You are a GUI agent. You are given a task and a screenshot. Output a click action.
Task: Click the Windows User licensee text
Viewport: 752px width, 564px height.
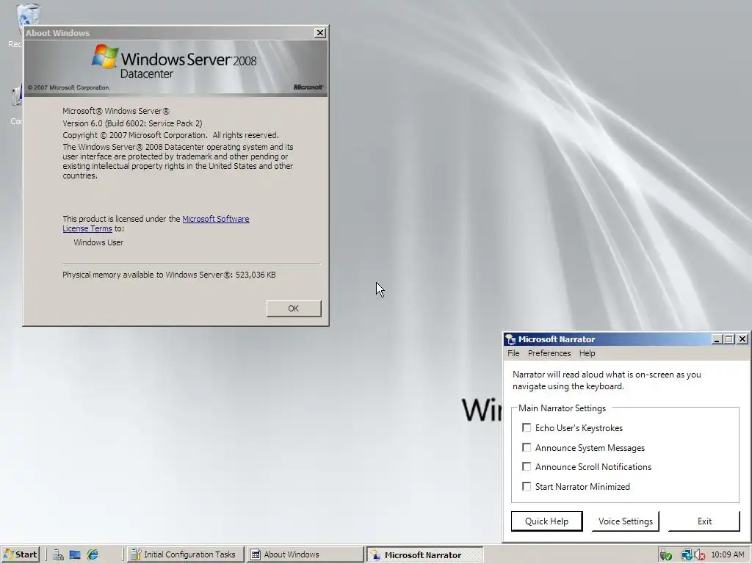point(98,242)
